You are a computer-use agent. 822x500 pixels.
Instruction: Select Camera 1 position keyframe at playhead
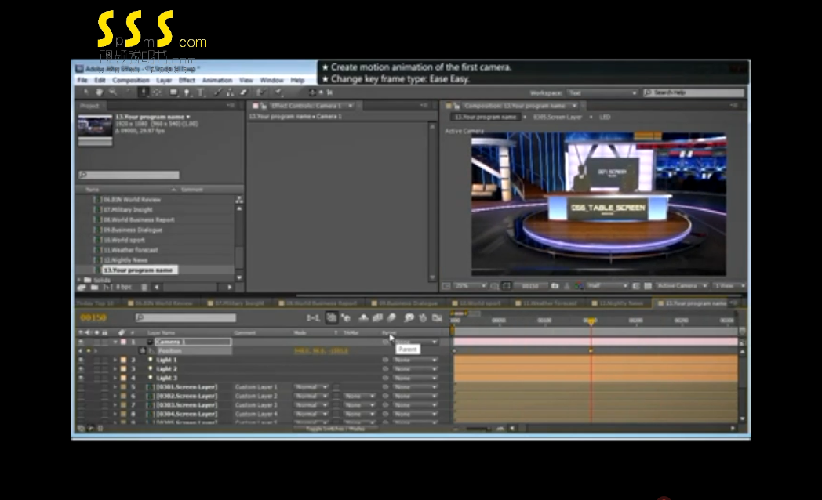coord(591,351)
